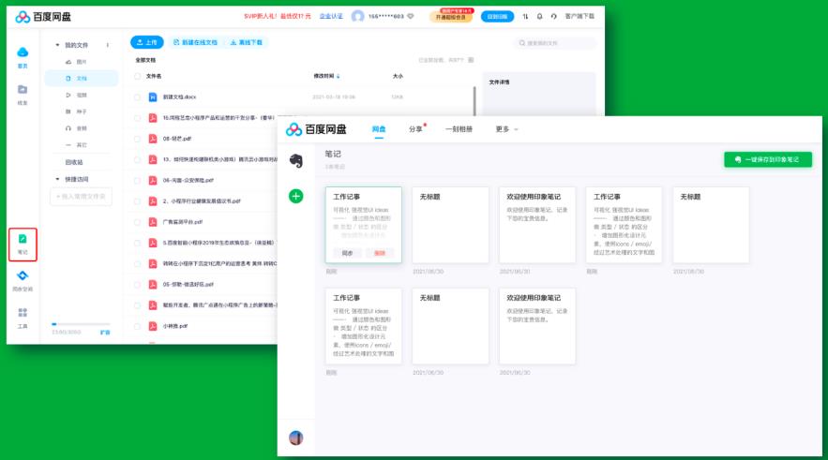Click the folder icon below 首页 in sidebar
Screen dimensions: 828x460
pos(23,89)
